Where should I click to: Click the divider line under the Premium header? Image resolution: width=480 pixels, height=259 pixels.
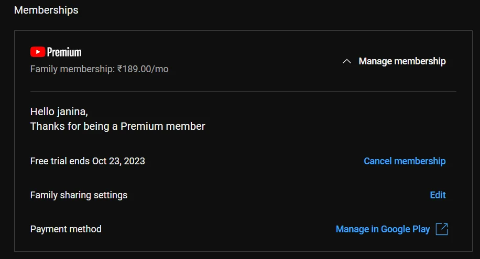(243, 91)
